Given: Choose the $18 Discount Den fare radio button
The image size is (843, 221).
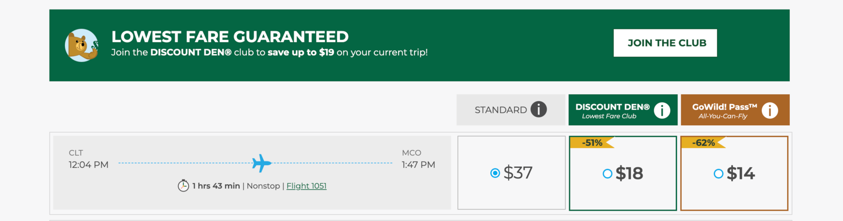Looking at the screenshot, I should (x=607, y=174).
